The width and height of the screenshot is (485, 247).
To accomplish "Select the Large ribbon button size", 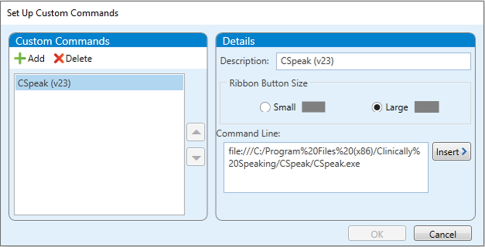I will (377, 108).
